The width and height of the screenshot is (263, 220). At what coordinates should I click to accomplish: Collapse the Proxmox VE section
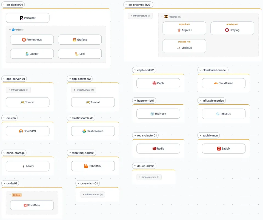[162, 17]
